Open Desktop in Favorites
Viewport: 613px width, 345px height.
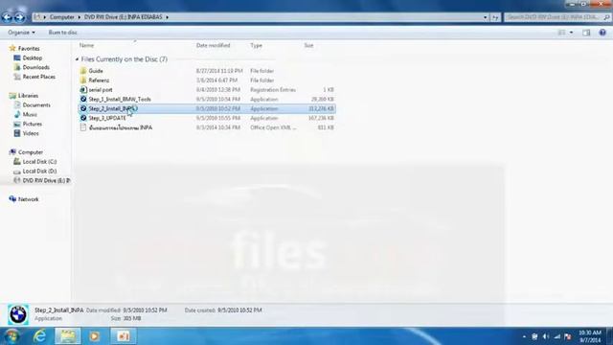coord(32,57)
